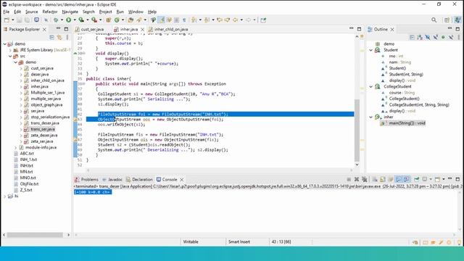Run the program with green Run icon
The height and width of the screenshot is (261, 464).
tap(68, 20)
